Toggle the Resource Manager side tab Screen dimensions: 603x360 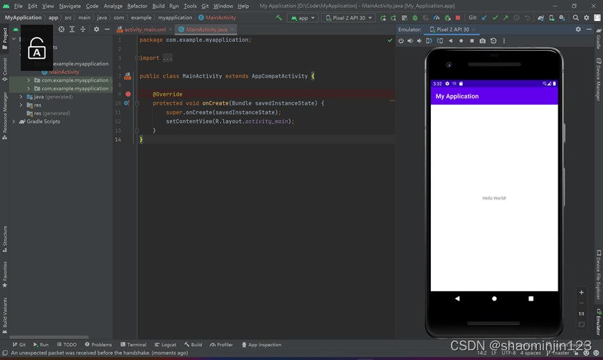point(5,116)
